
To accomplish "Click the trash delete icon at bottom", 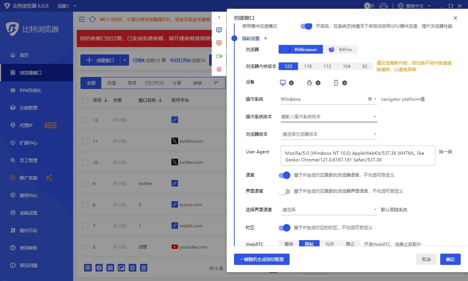I will click(x=144, y=268).
